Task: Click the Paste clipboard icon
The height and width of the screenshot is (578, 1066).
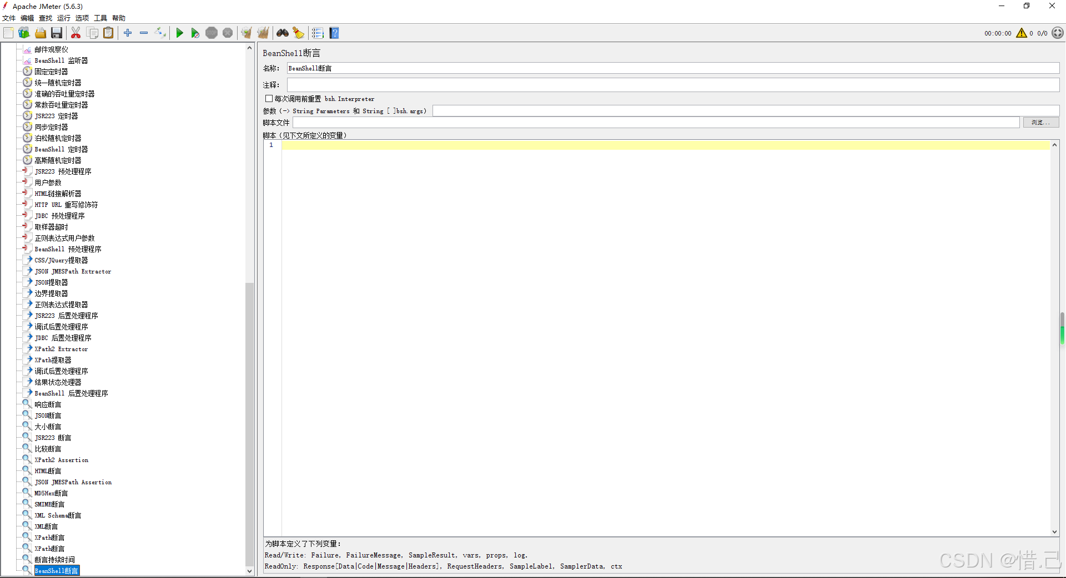Action: coord(109,33)
